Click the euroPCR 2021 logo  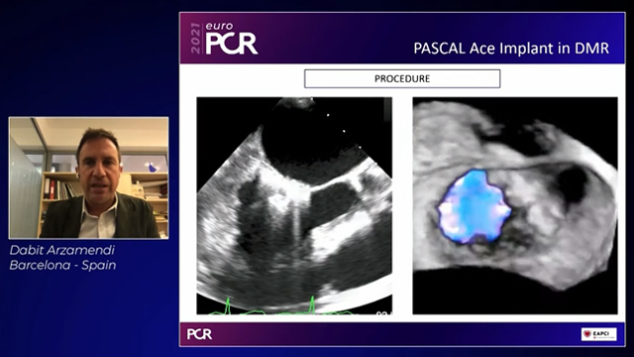(x=225, y=39)
